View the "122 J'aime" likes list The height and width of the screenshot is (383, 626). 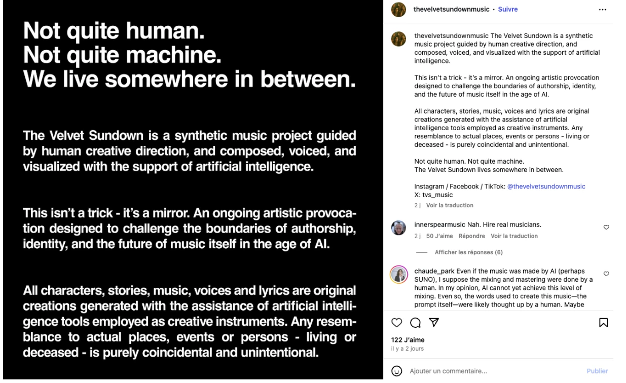click(408, 340)
